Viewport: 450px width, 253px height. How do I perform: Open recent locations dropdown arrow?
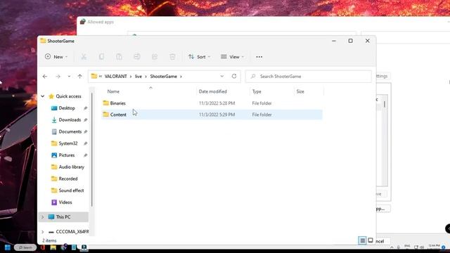(x=69, y=77)
